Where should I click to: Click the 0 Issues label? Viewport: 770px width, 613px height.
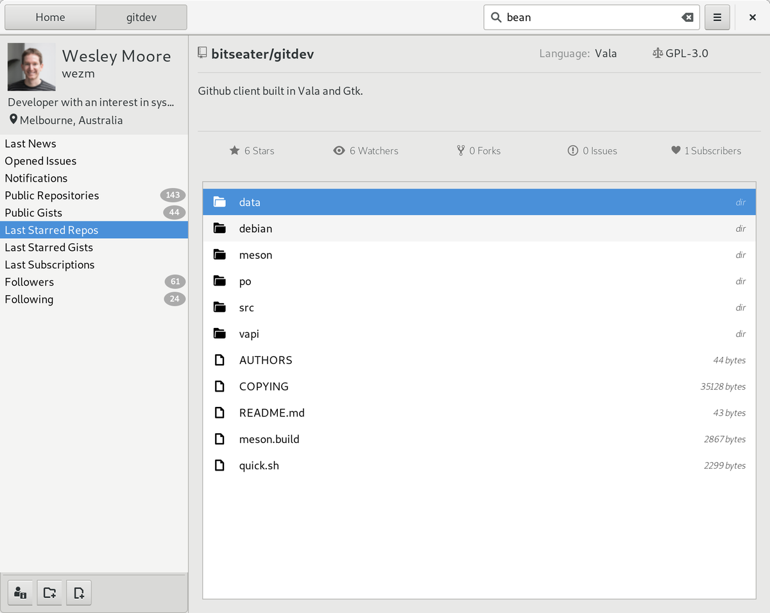(x=600, y=151)
